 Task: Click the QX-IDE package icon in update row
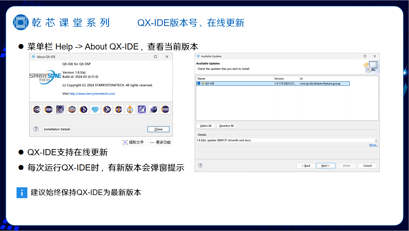[x=203, y=83]
